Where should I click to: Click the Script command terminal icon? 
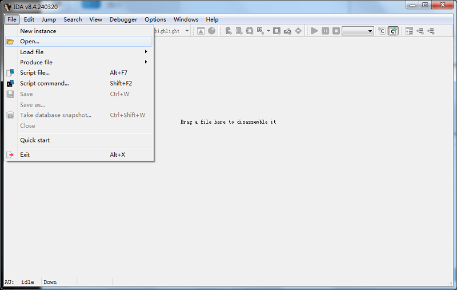[x=10, y=84]
